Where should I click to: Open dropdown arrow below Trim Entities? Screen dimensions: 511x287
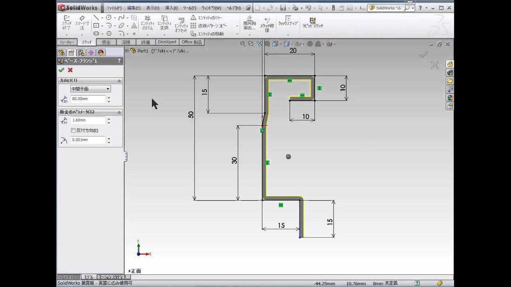[x=147, y=35]
